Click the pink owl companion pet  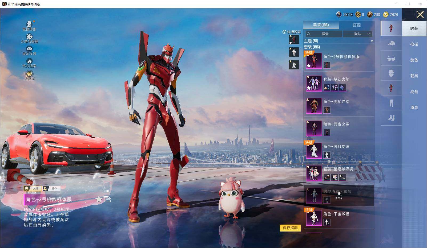(231, 197)
